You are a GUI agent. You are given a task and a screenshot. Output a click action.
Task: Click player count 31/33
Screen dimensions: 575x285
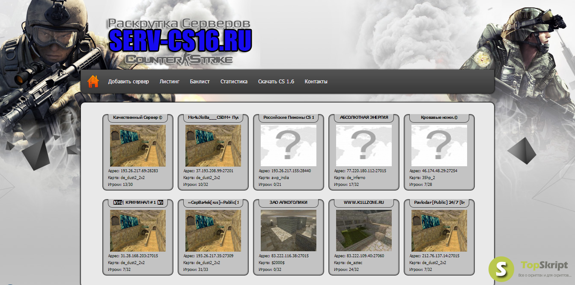click(x=204, y=270)
